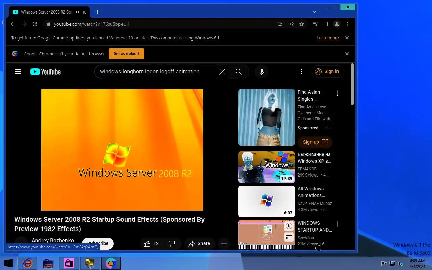Screen dimensions: 432x270
Task: Open Chrome media controls icon
Action: [315, 24]
